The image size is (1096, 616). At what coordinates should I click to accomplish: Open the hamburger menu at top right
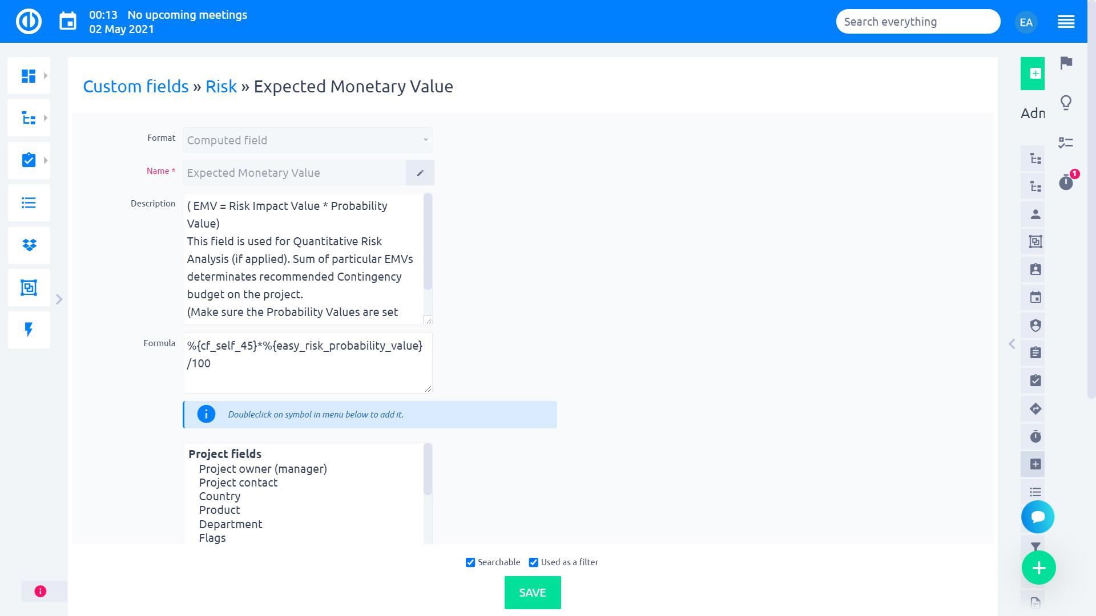click(x=1066, y=22)
